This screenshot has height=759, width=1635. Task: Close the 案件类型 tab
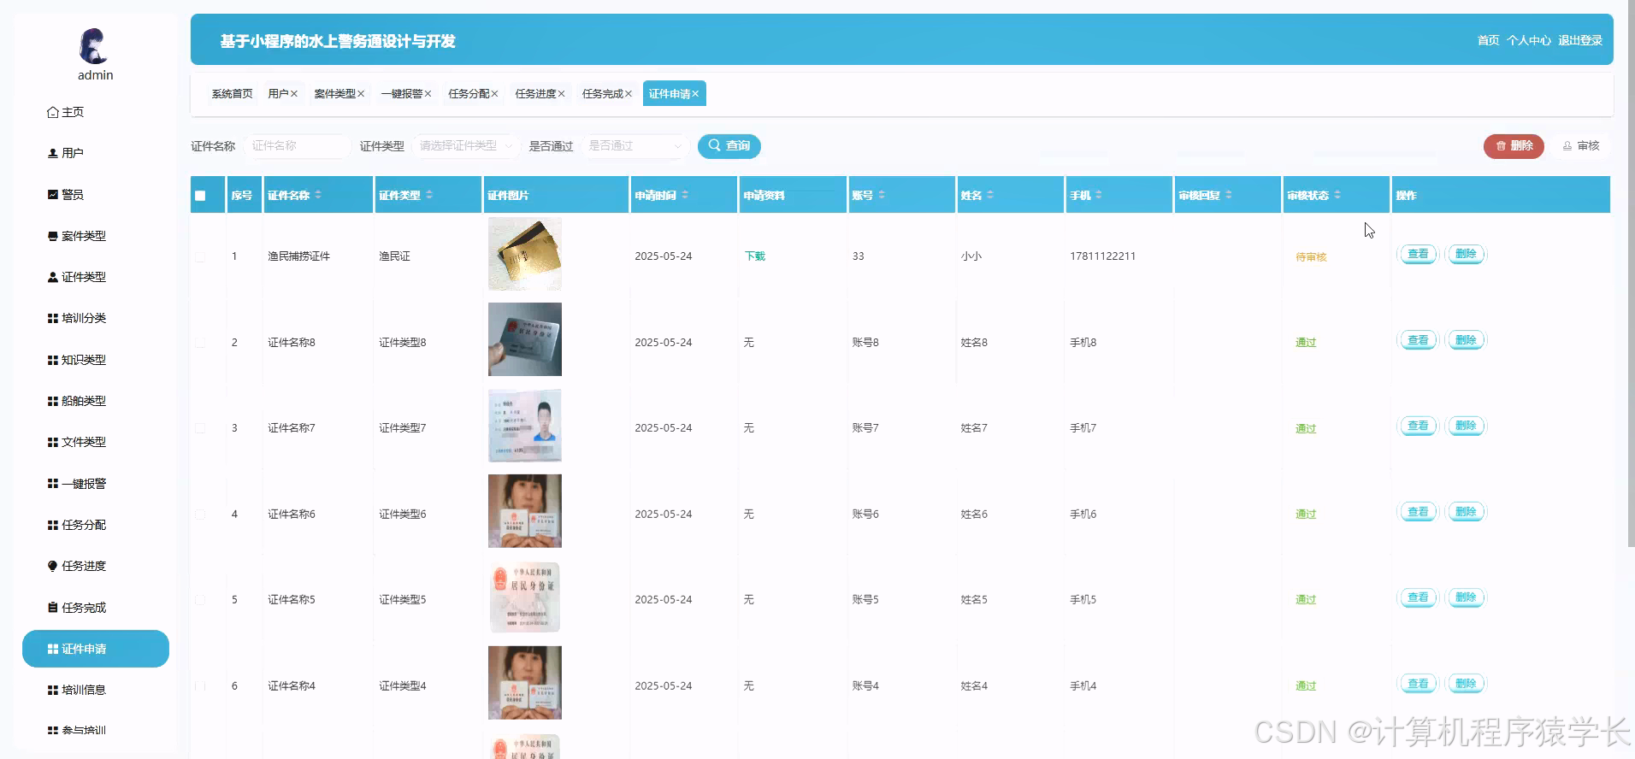pyautogui.click(x=361, y=94)
